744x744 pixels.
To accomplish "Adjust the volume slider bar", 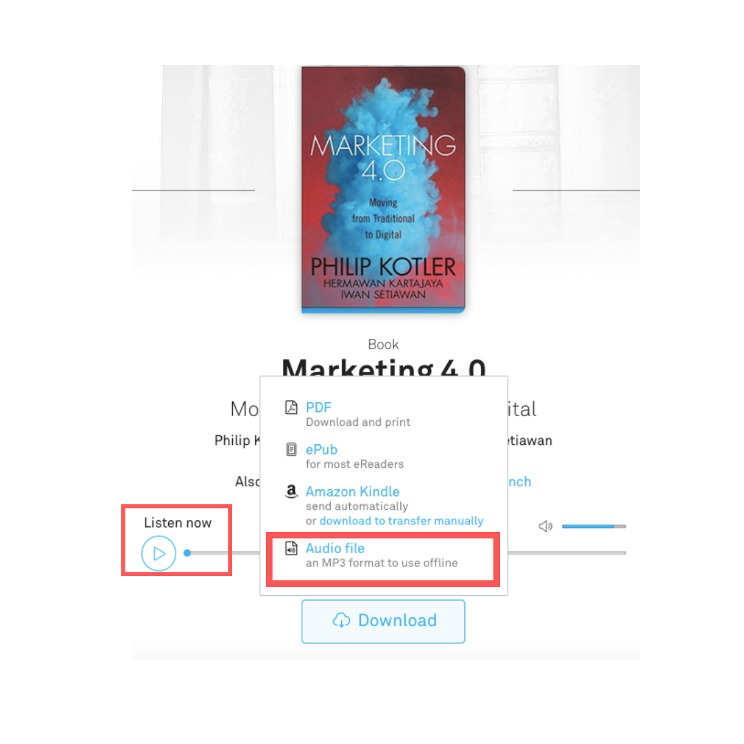I will (x=594, y=526).
